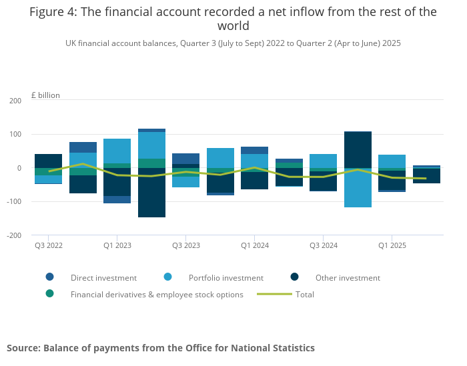Click the large negative dark bar for Q2 2023
The image size is (467, 366).
151,197
